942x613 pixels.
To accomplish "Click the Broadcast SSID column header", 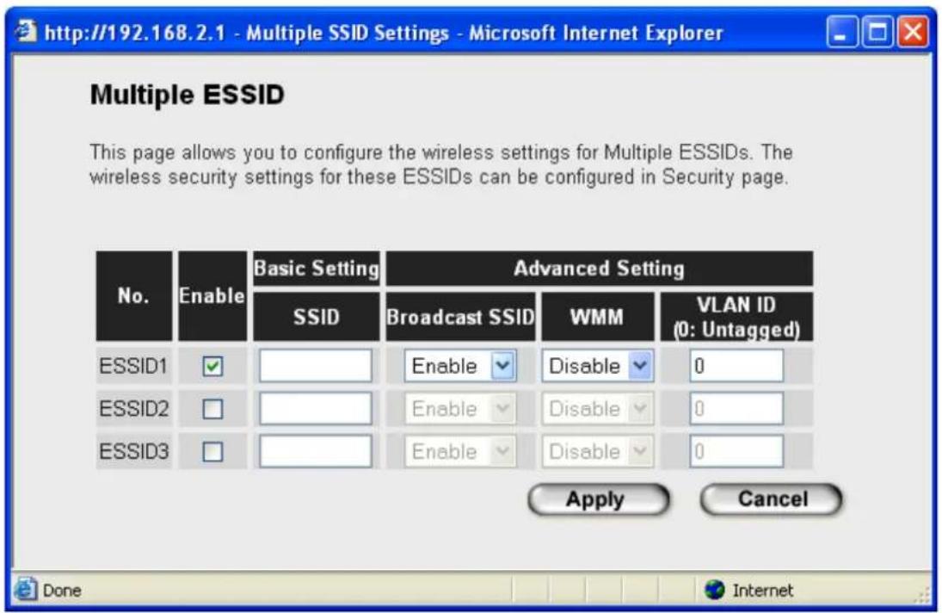I will click(x=460, y=317).
